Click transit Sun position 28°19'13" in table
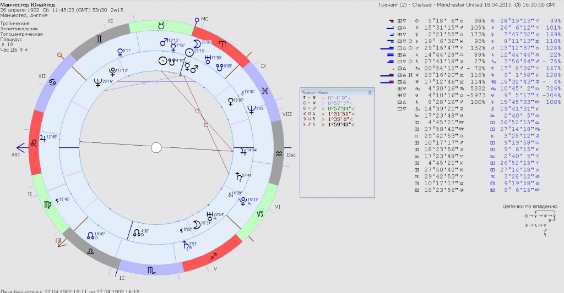The height and width of the screenshot is (293, 564). pyautogui.click(x=519, y=21)
